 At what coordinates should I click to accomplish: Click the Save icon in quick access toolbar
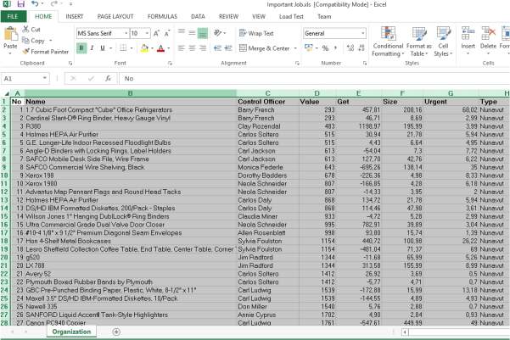point(20,4)
